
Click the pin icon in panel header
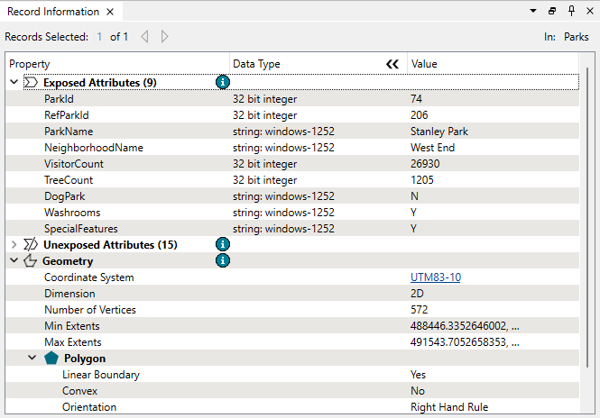click(x=570, y=12)
